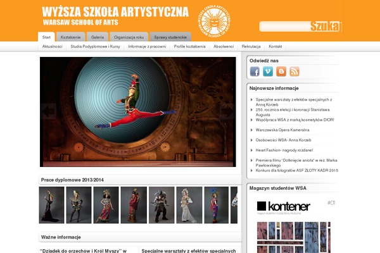Open fifth diploma thumbnail with warrior costume

tap(161, 205)
